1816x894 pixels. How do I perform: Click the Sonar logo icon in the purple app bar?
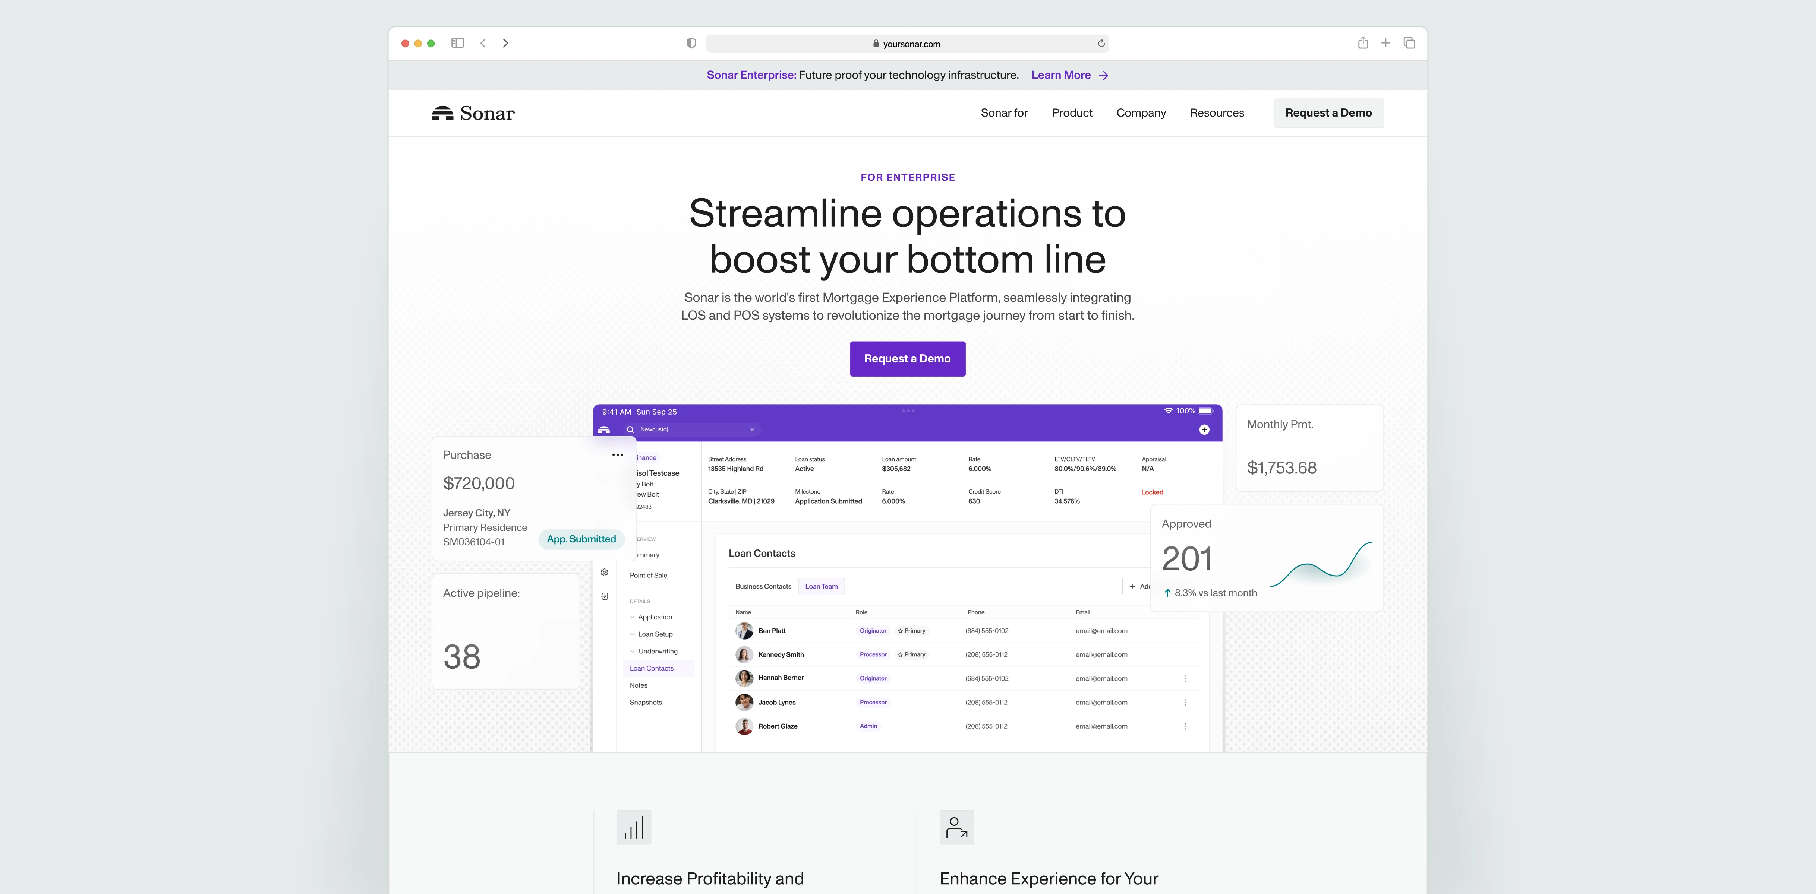click(604, 430)
